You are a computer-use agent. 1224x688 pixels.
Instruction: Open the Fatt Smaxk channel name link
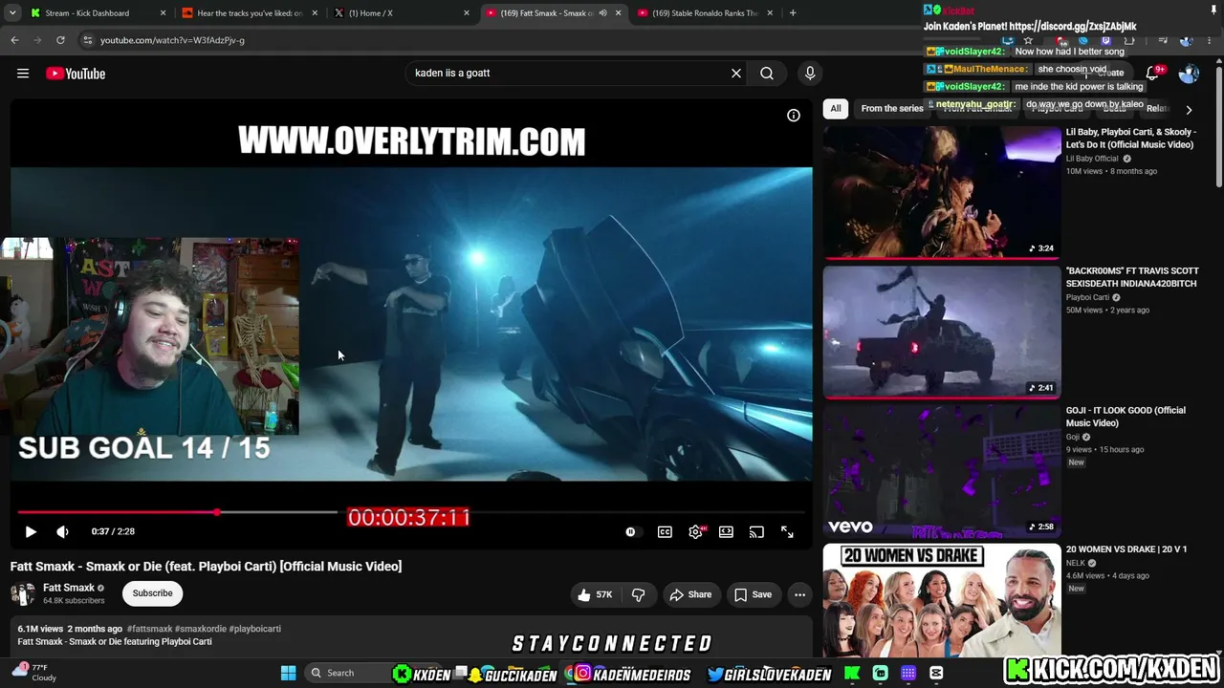coord(69,588)
